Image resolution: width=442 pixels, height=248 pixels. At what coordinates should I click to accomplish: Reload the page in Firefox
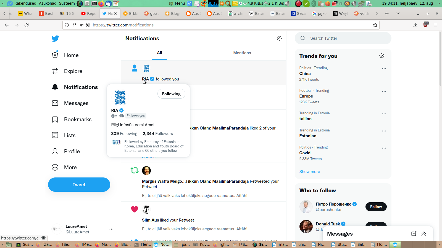click(x=27, y=25)
